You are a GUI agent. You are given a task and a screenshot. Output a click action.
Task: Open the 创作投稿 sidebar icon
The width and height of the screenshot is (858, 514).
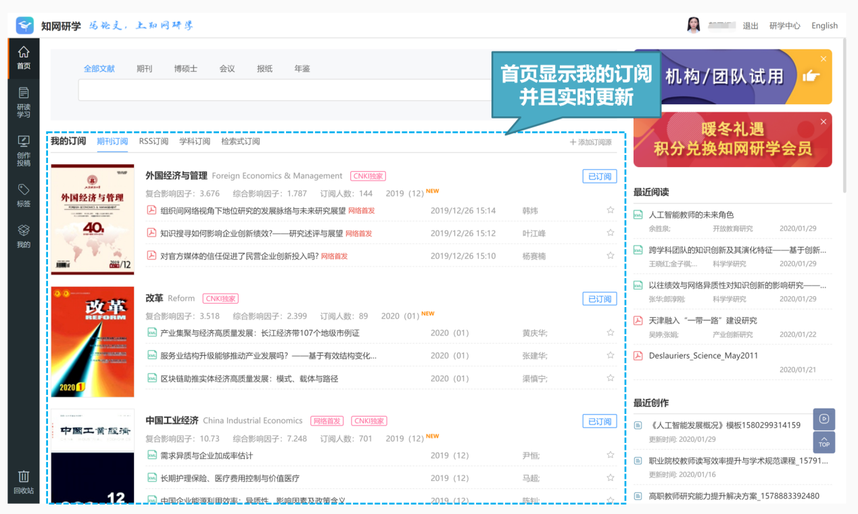point(24,150)
